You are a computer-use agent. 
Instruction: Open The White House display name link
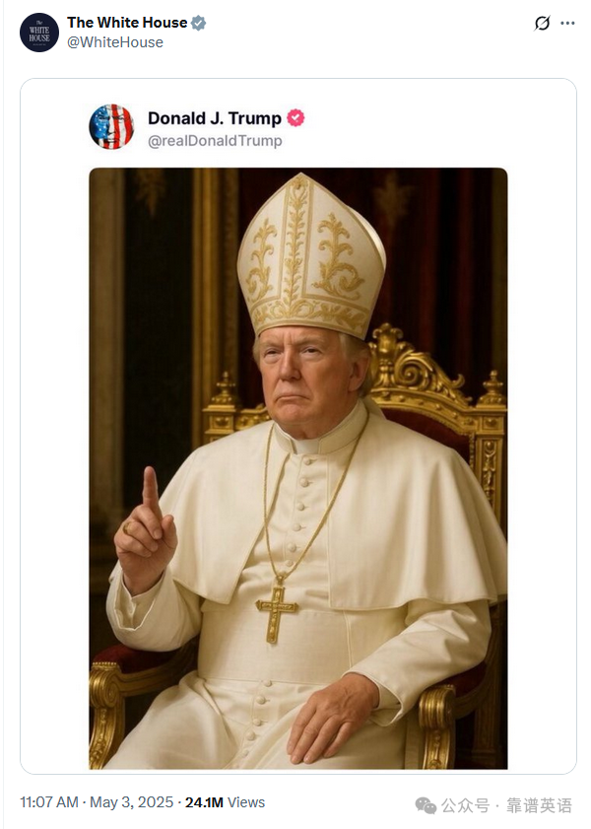click(127, 23)
